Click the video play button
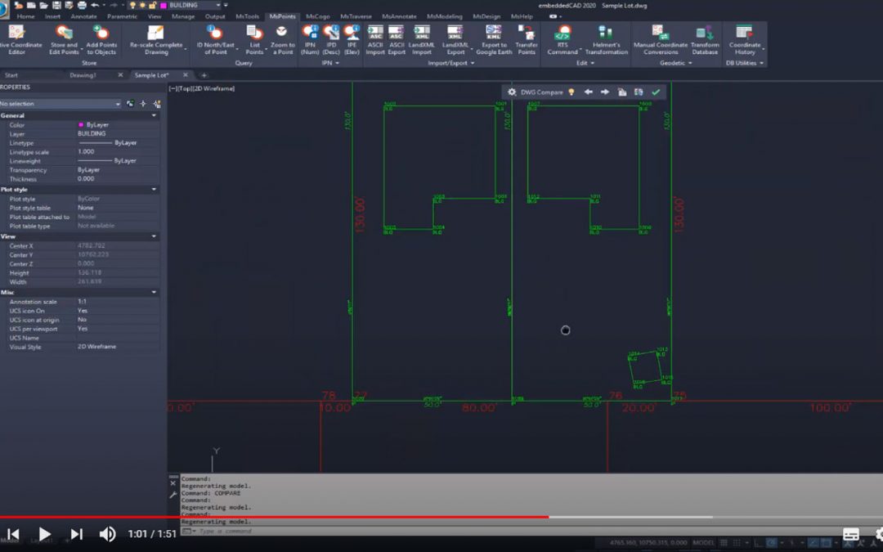883x552 pixels. [x=45, y=534]
